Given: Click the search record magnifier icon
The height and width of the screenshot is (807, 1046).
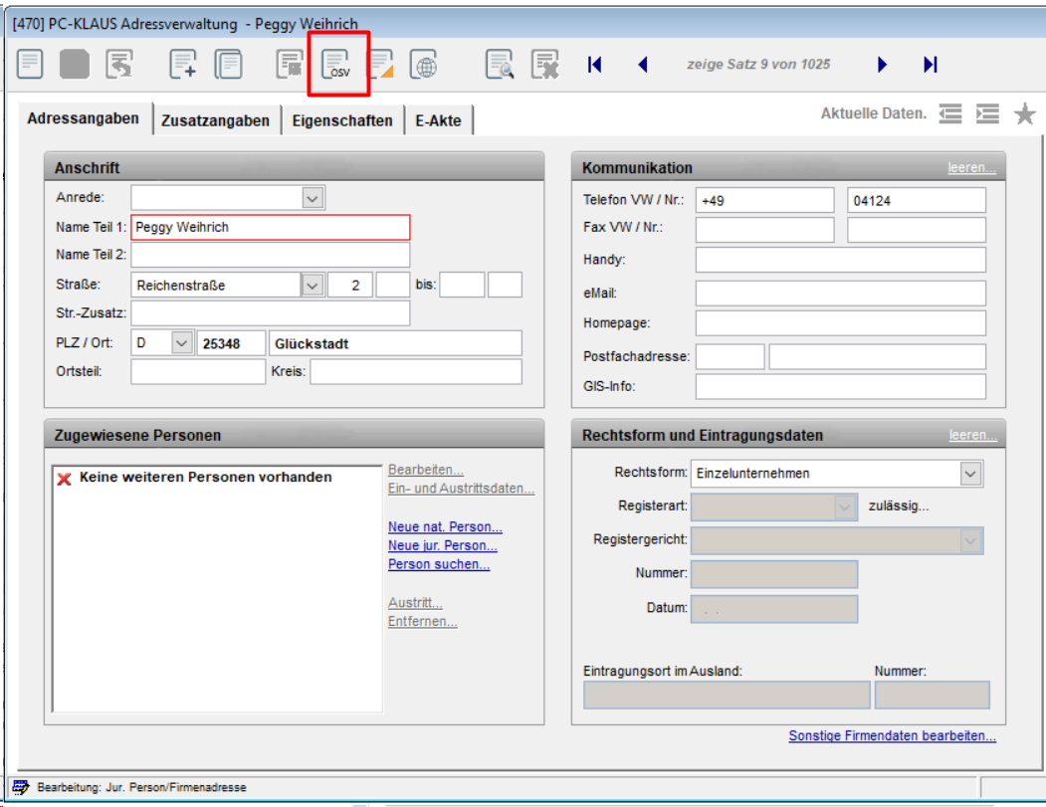Looking at the screenshot, I should click(500, 65).
